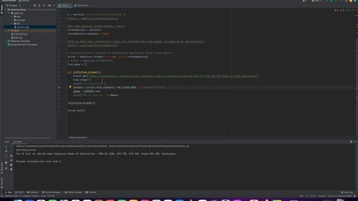Click the Collapse All project tree icon

(44, 6)
